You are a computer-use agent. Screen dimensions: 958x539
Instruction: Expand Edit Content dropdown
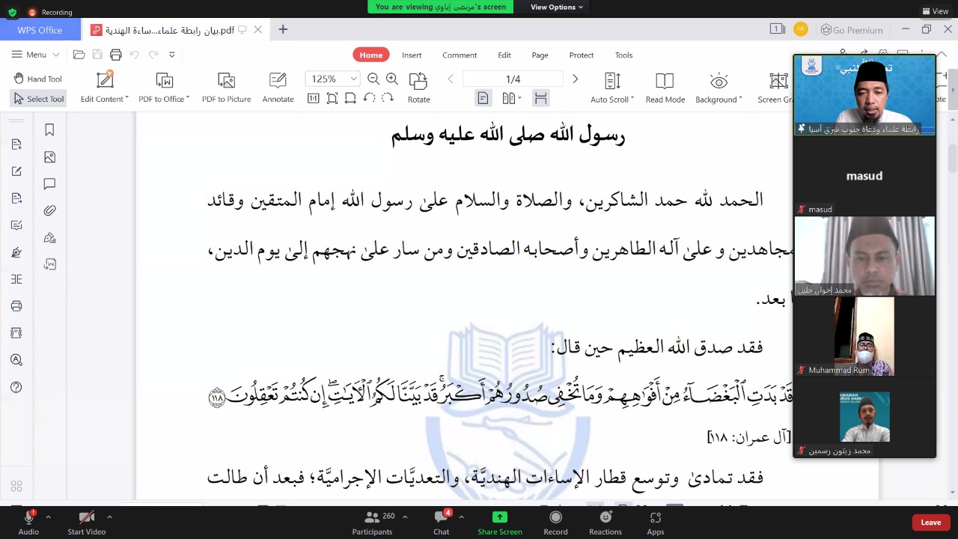[x=127, y=99]
